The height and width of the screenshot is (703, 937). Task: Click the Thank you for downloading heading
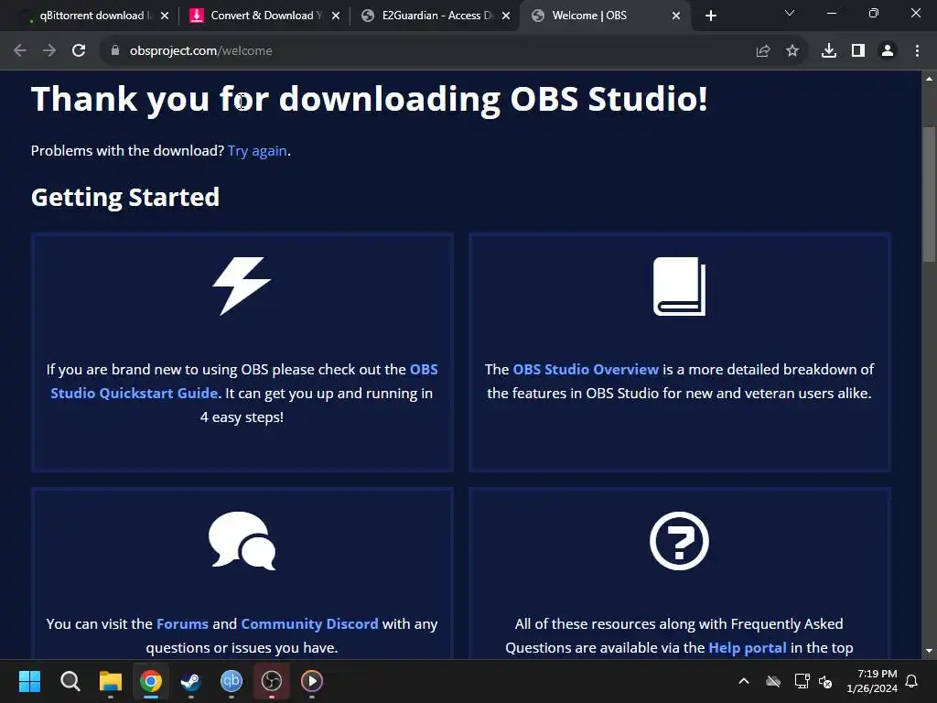coord(370,99)
